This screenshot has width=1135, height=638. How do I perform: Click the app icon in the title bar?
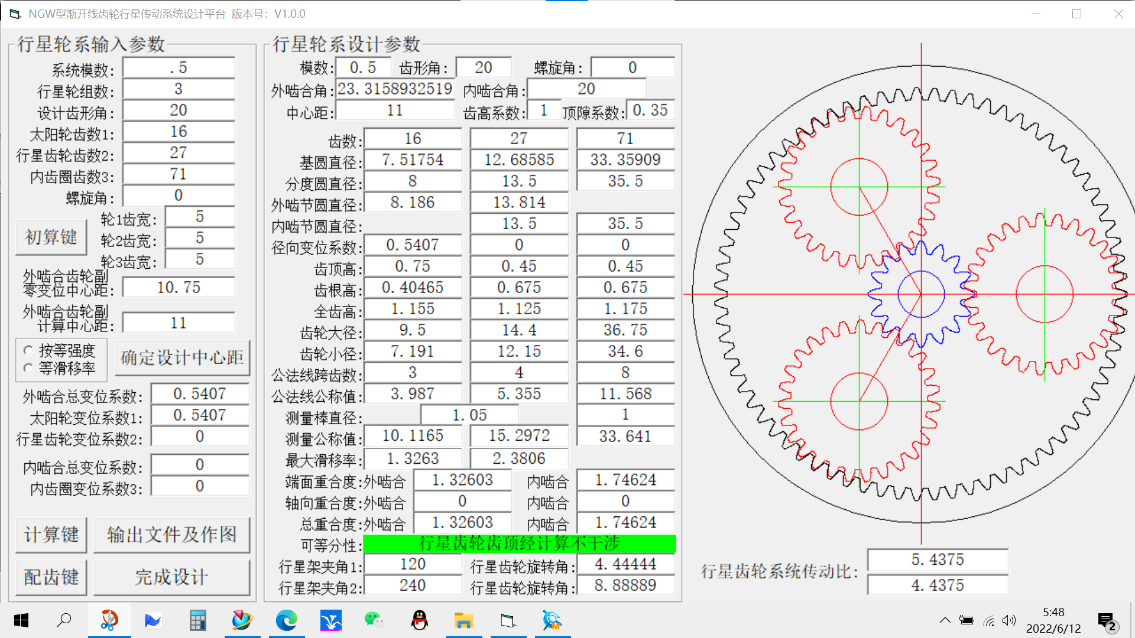pyautogui.click(x=15, y=14)
